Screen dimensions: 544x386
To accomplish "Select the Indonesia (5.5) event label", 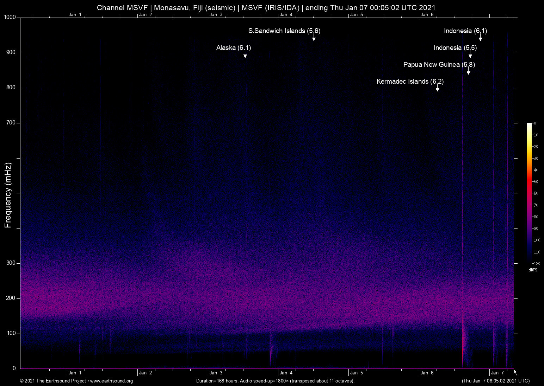I will pos(455,48).
